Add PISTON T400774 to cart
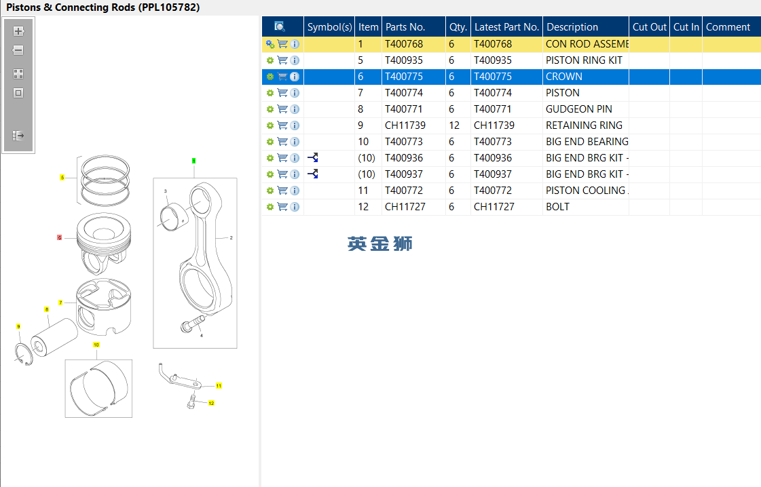Image resolution: width=761 pixels, height=487 pixels. coord(282,93)
